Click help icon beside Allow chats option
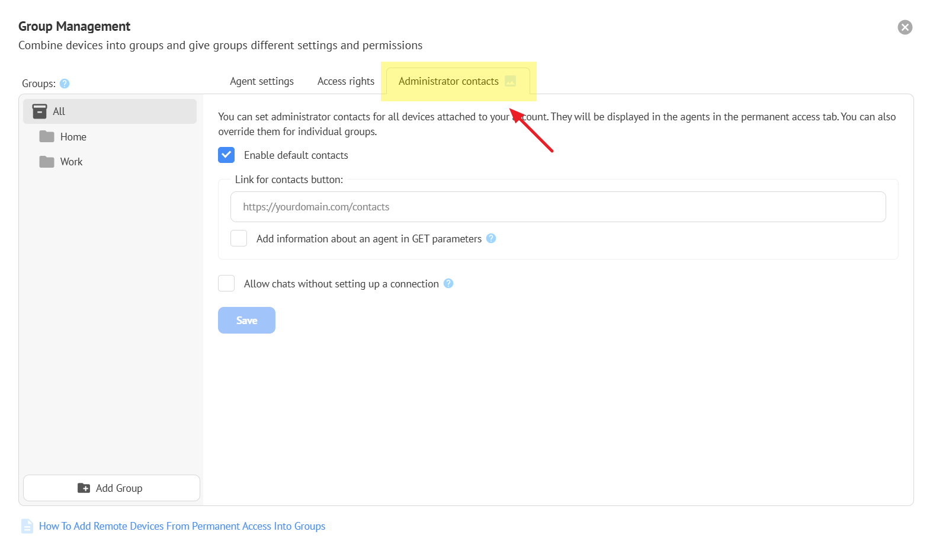Viewport: 933px width, 554px height. pyautogui.click(x=448, y=283)
